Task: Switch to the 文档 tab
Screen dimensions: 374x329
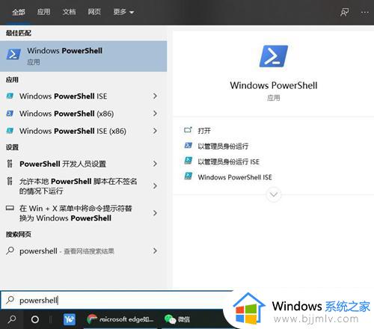Action: coord(69,12)
